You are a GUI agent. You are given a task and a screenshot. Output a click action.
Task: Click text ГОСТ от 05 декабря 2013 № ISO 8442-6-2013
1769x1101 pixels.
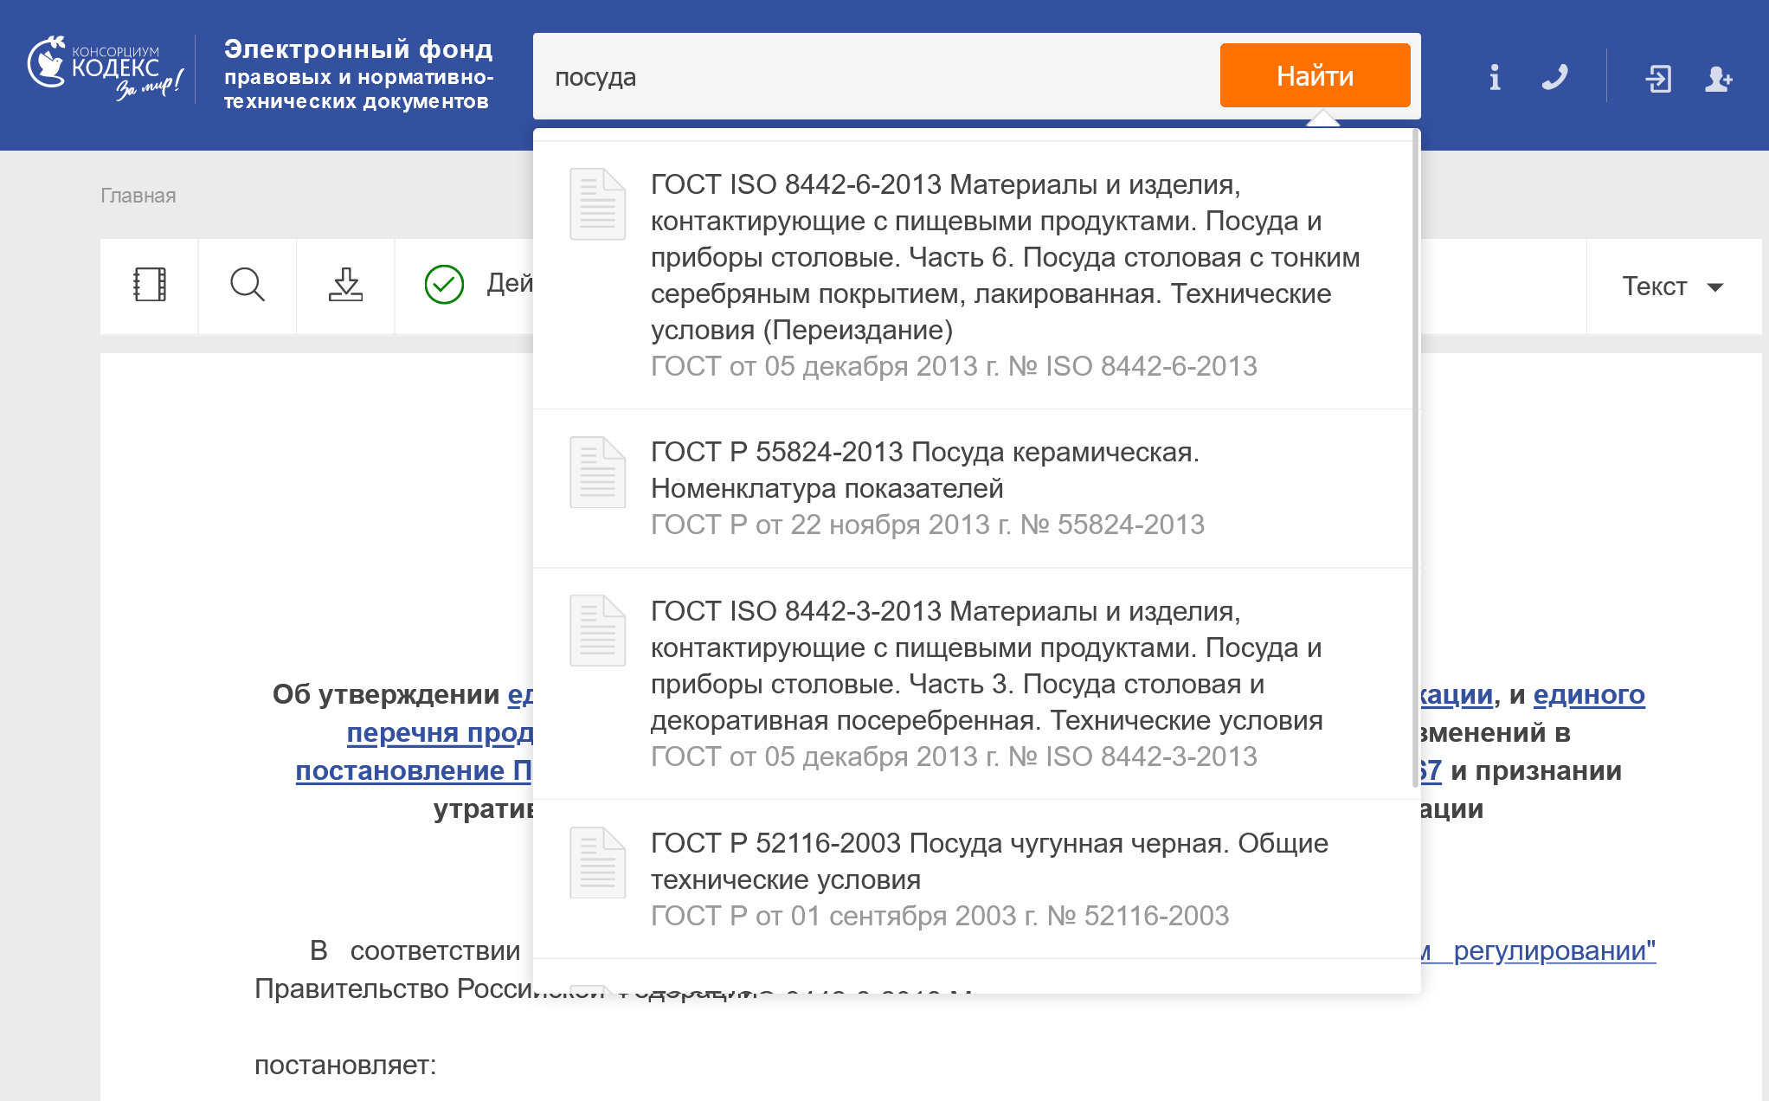954,366
